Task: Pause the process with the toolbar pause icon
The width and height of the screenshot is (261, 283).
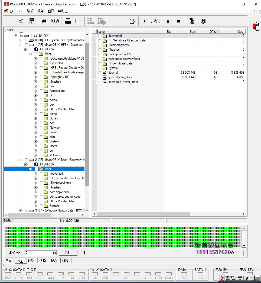Action: (x=168, y=21)
